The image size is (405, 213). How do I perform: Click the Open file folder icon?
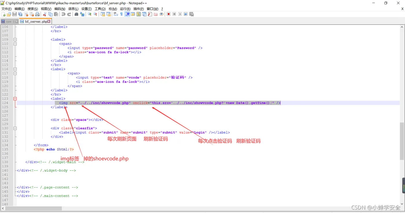[x=9, y=14]
